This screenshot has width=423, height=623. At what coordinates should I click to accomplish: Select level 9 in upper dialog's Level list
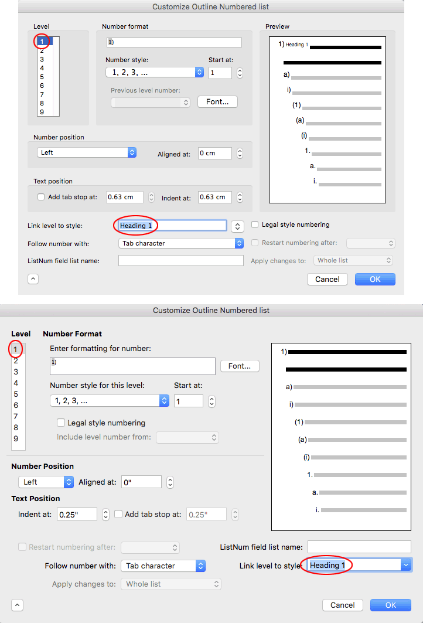(42, 111)
